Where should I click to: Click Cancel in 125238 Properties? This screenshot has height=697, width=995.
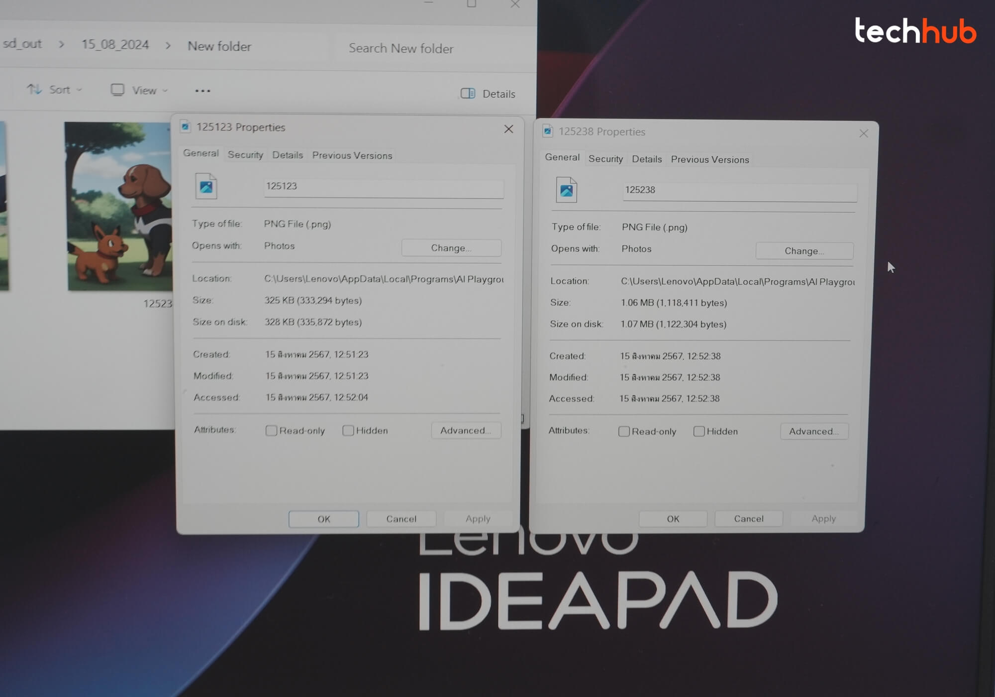tap(749, 519)
